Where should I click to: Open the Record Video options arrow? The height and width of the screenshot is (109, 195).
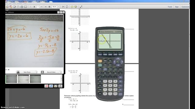point(60,72)
